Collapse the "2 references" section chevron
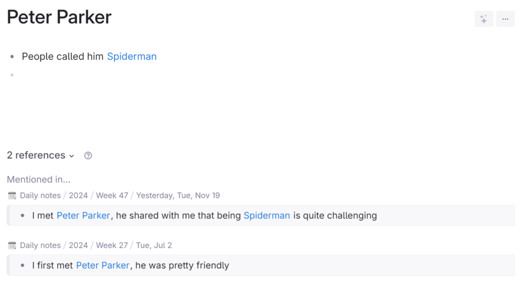 click(x=72, y=156)
